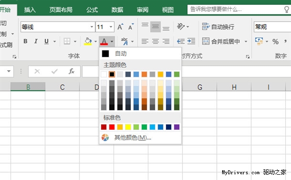Switch to 页面布局 tab

[61, 10]
